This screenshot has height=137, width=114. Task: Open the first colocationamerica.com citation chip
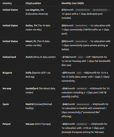click(82, 10)
